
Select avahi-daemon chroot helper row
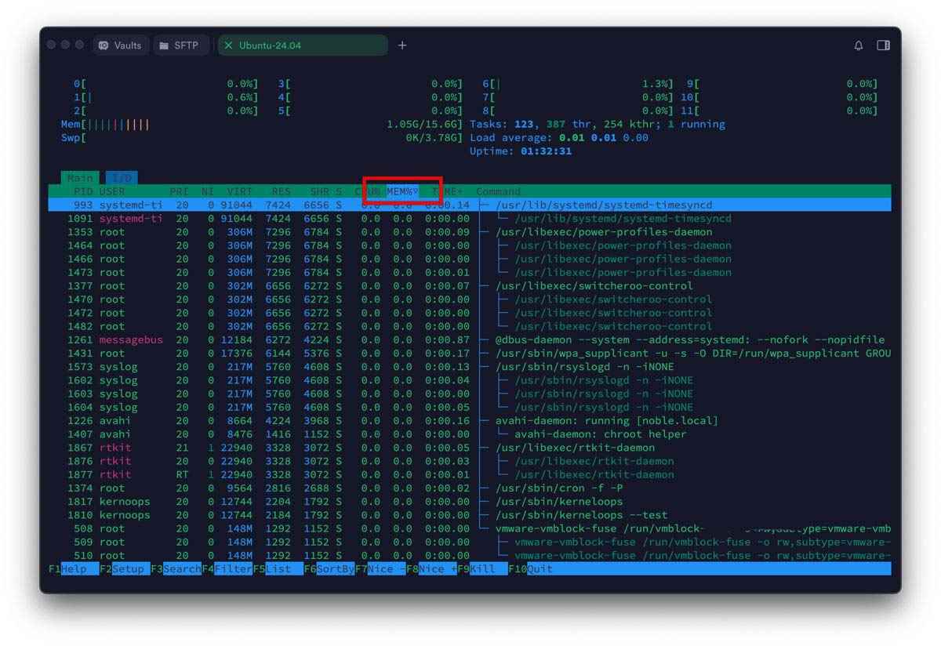470,434
